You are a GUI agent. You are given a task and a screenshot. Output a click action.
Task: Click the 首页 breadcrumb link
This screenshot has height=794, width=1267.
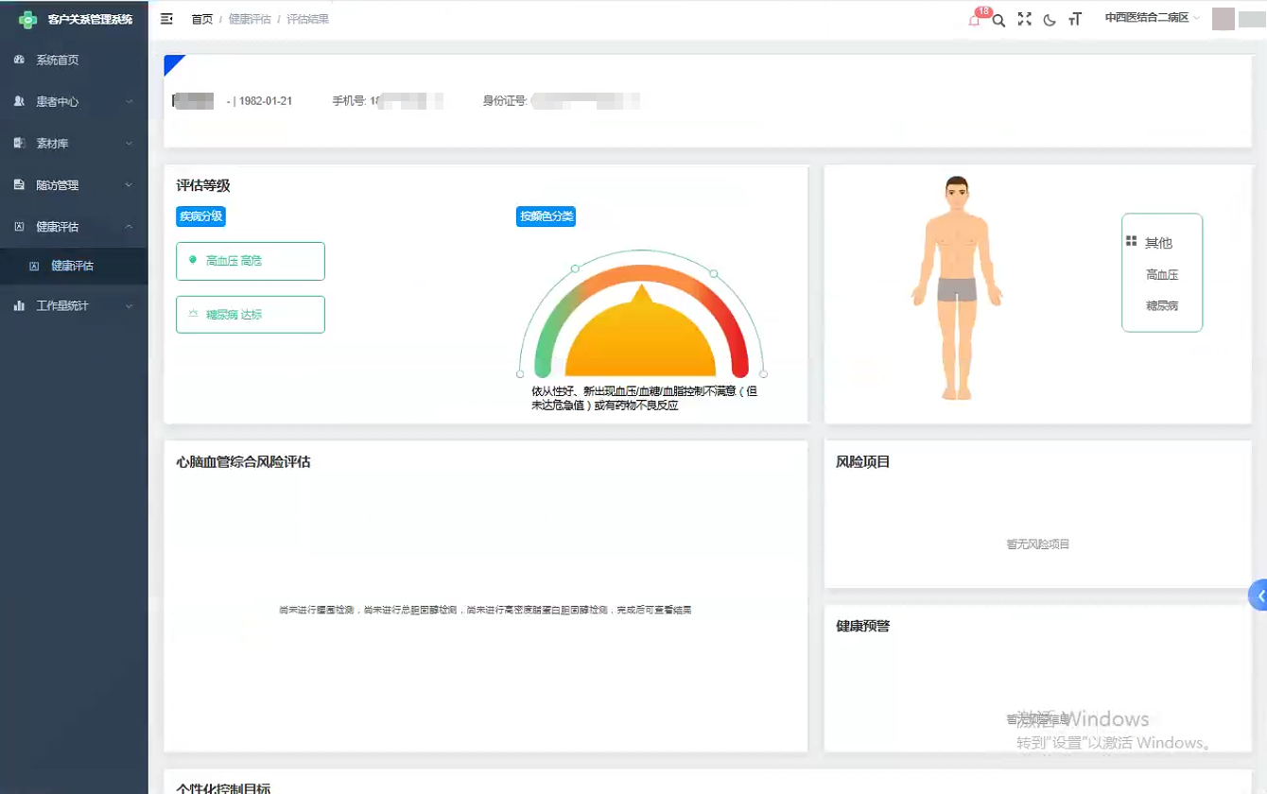tap(202, 19)
